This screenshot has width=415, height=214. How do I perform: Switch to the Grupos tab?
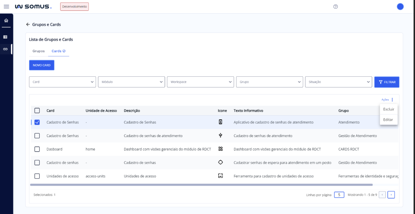[38, 51]
